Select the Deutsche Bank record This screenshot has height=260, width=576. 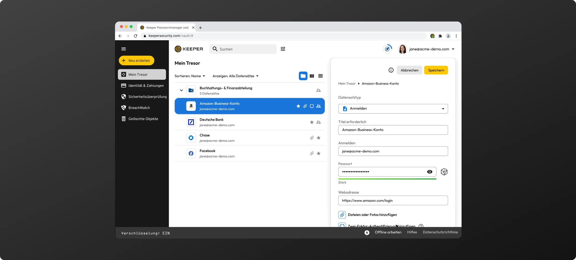click(250, 122)
